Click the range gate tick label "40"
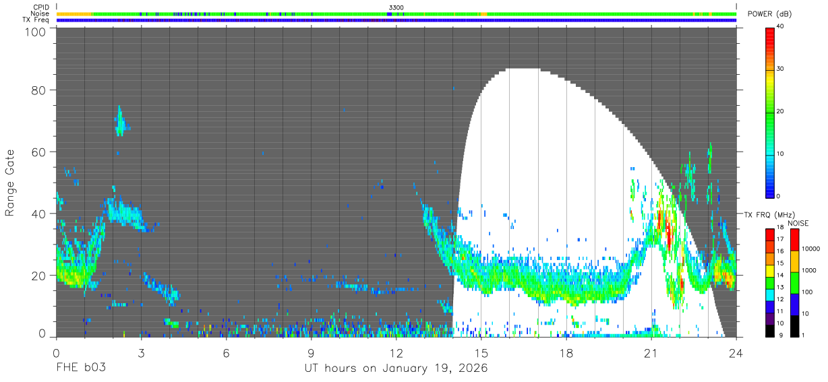The width and height of the screenshot is (828, 382). pyautogui.click(x=39, y=214)
